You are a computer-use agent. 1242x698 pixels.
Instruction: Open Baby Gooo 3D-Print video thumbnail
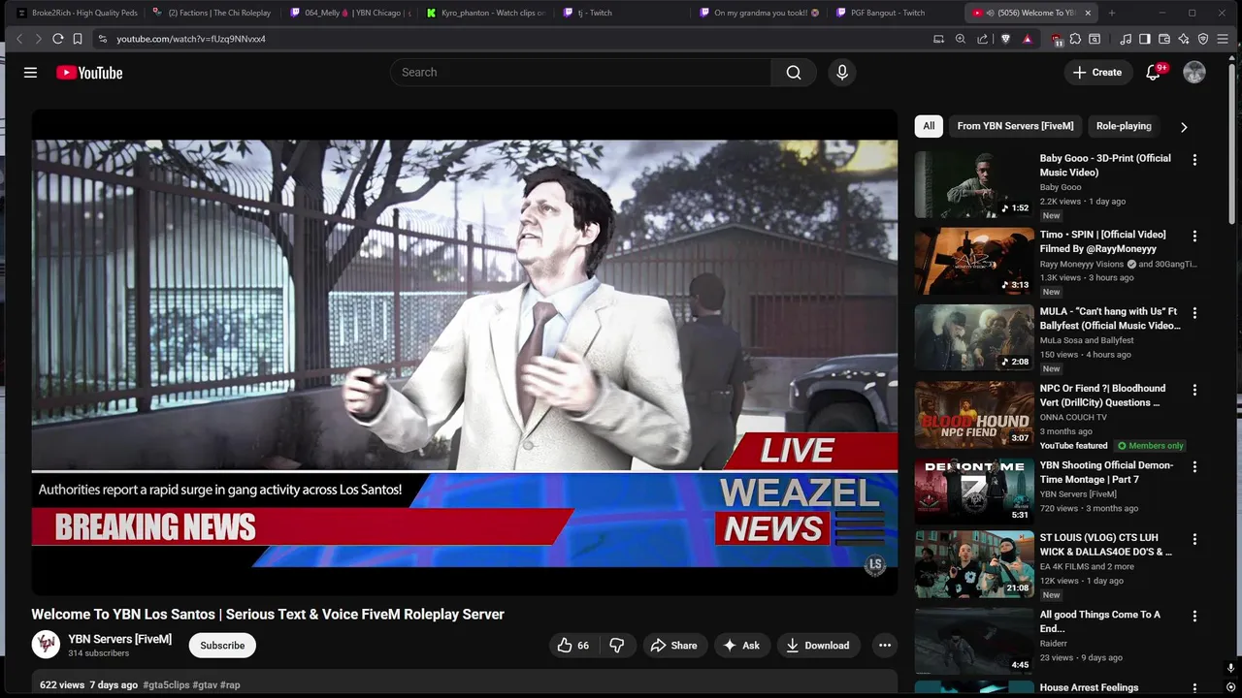974,184
